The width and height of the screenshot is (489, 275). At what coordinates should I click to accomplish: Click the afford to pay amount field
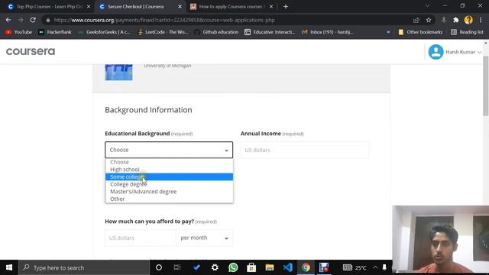[x=140, y=238]
